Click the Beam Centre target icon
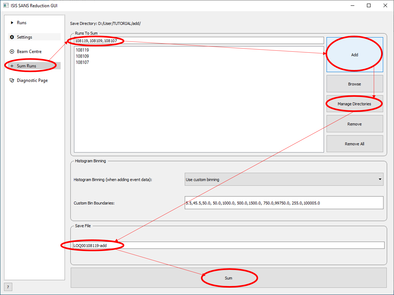394x295 pixels. (x=12, y=52)
